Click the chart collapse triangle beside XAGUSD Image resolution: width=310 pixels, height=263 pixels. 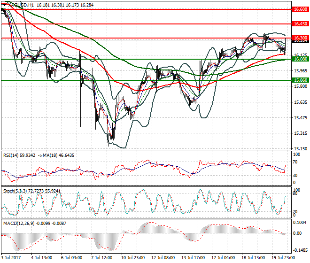click(4, 5)
